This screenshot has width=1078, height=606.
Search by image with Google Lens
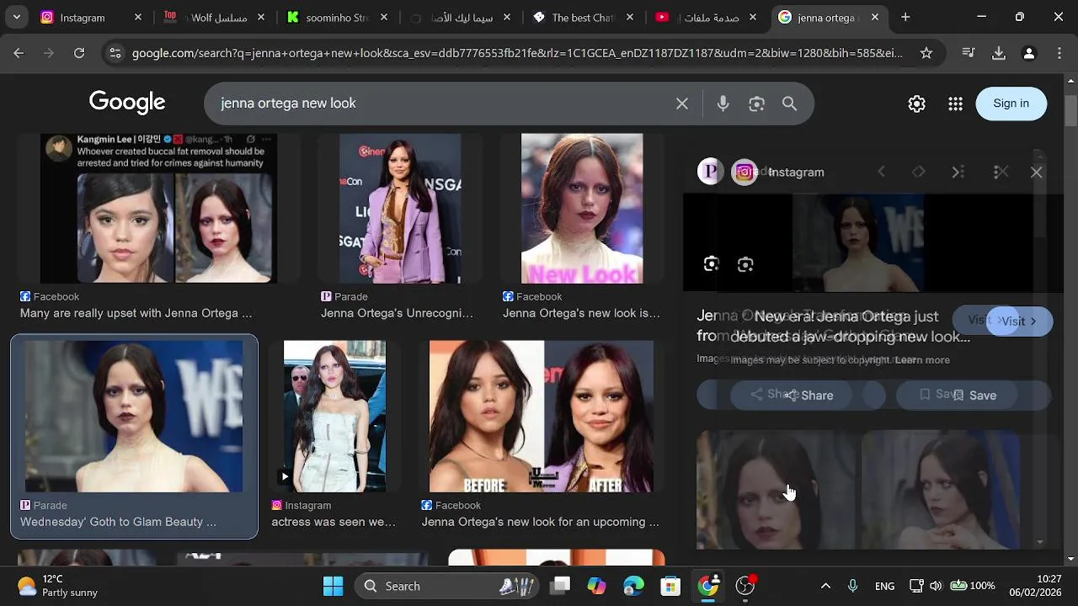tap(756, 103)
